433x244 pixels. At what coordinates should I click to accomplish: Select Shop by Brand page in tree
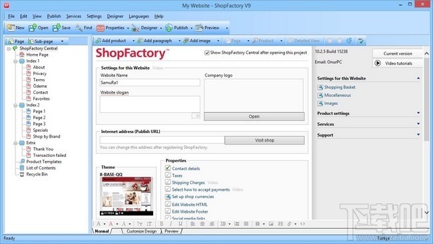click(x=47, y=136)
